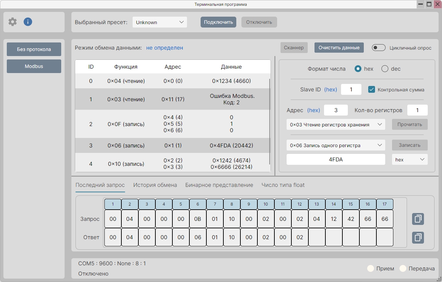Click the Очистить данные button
Image resolution: width=442 pixels, height=282 pixels.
(339, 48)
